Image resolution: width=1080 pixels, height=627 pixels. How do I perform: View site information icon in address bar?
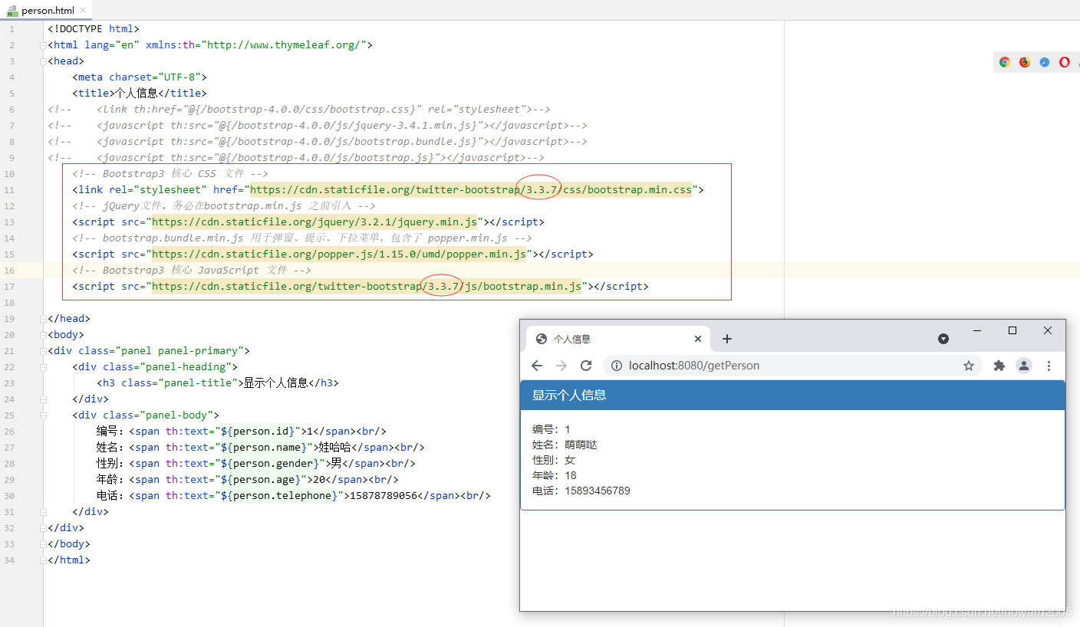(617, 366)
